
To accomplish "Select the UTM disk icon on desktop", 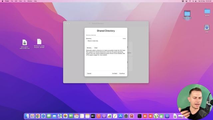I will (207, 29).
